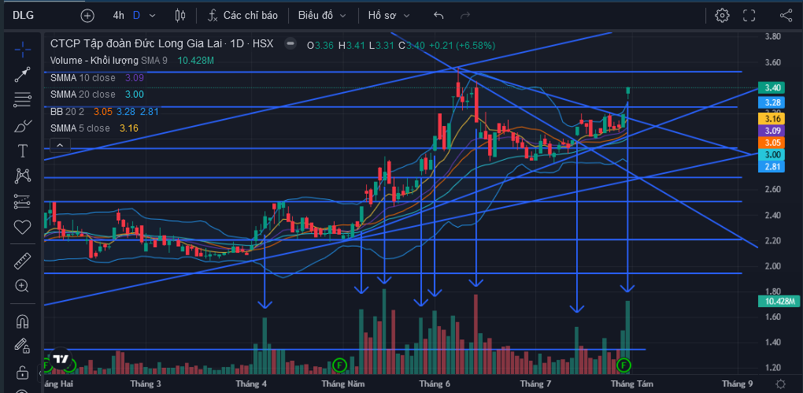803x393 pixels.
Task: Open the Biểu đồ dropdown
Action: click(322, 16)
